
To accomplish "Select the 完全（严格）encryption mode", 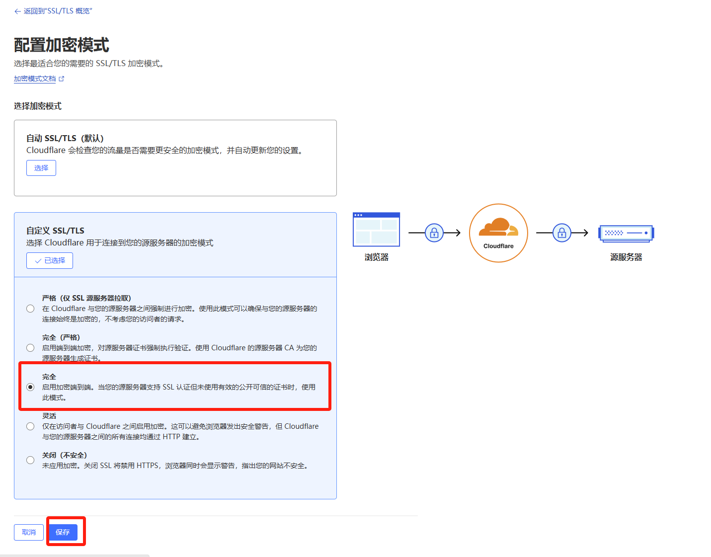I will [x=30, y=347].
